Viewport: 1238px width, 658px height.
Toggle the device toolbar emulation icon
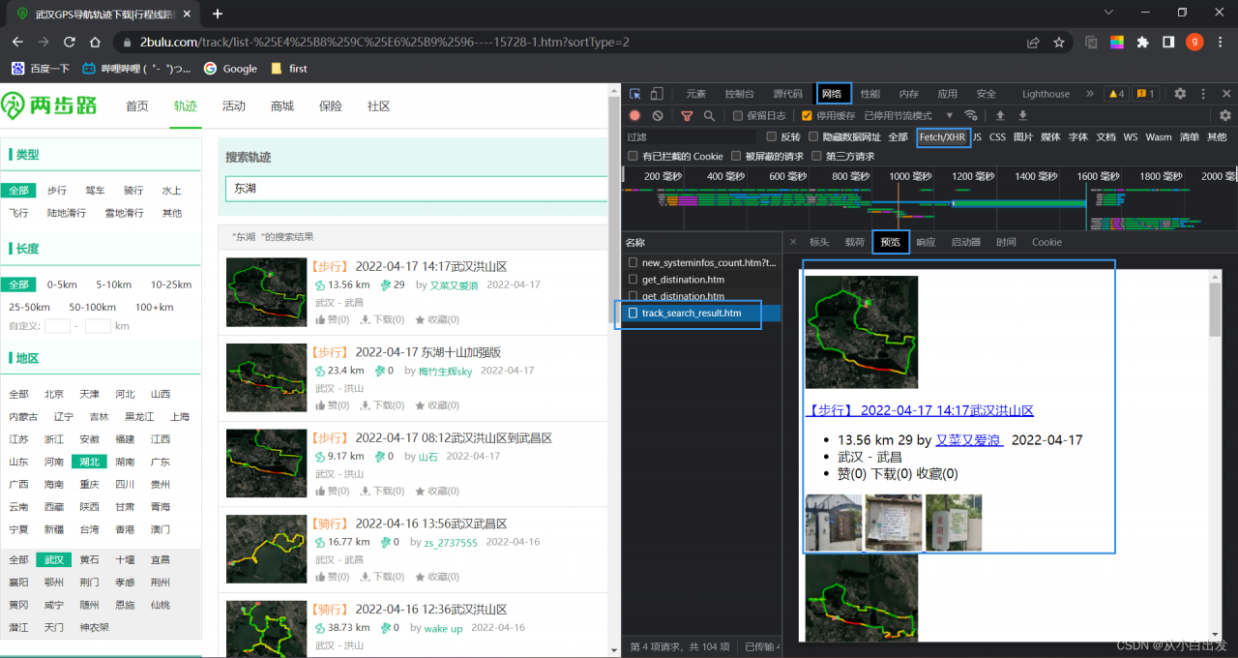tap(657, 94)
